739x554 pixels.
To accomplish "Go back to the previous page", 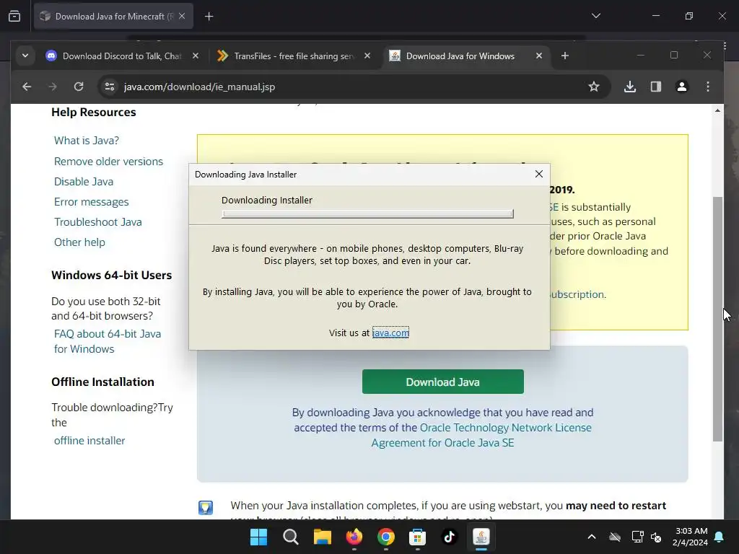I will [x=27, y=87].
